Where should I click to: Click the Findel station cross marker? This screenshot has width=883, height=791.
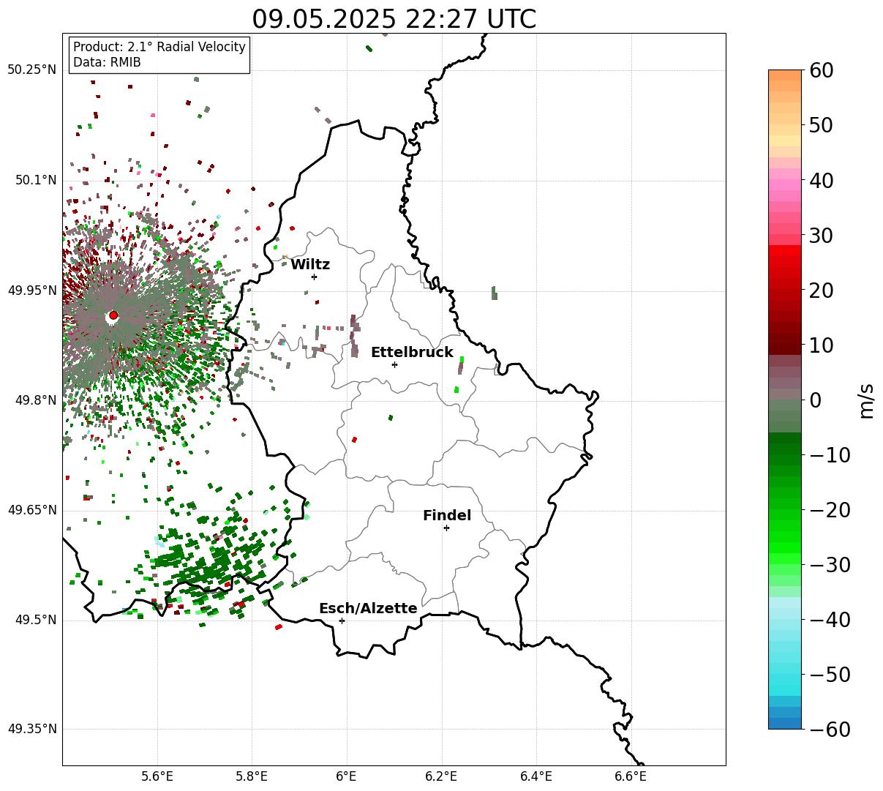pos(446,528)
